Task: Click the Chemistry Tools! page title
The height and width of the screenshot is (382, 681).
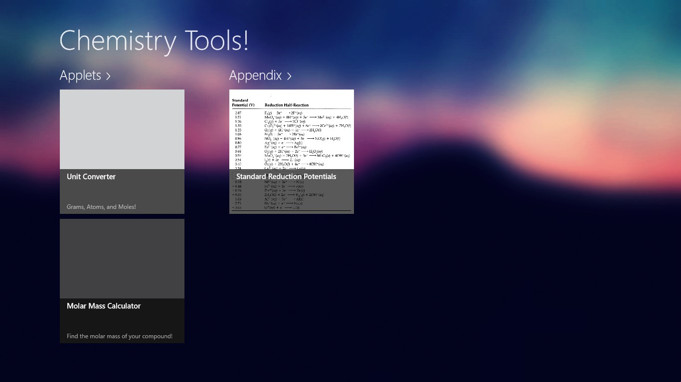Action: pos(154,41)
